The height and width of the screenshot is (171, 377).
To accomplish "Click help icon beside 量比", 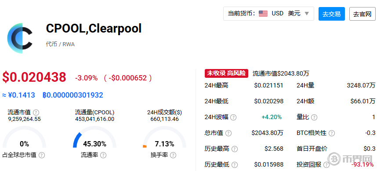I will tap(314, 117).
